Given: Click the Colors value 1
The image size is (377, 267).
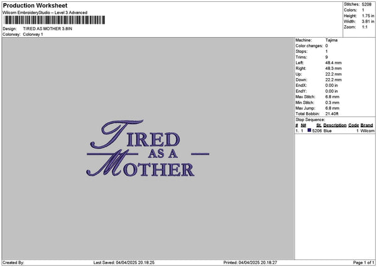Looking at the screenshot, I should point(363,10).
